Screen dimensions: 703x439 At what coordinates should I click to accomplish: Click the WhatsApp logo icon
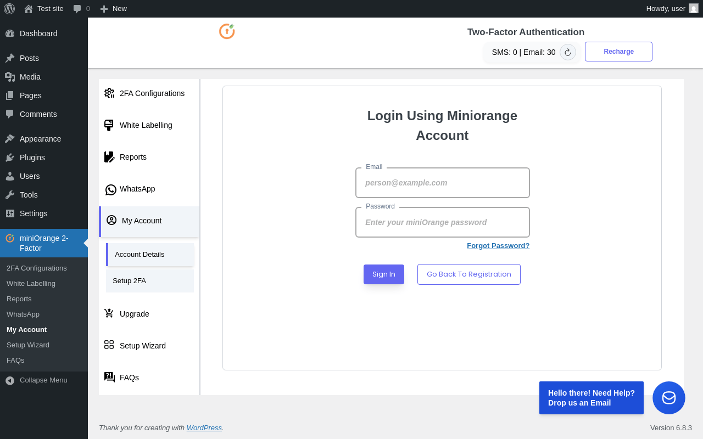tap(111, 189)
